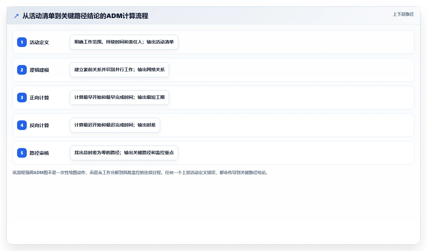Click the arrow icon beside the ADM title
Screen dimensions: 427x251
16,16
